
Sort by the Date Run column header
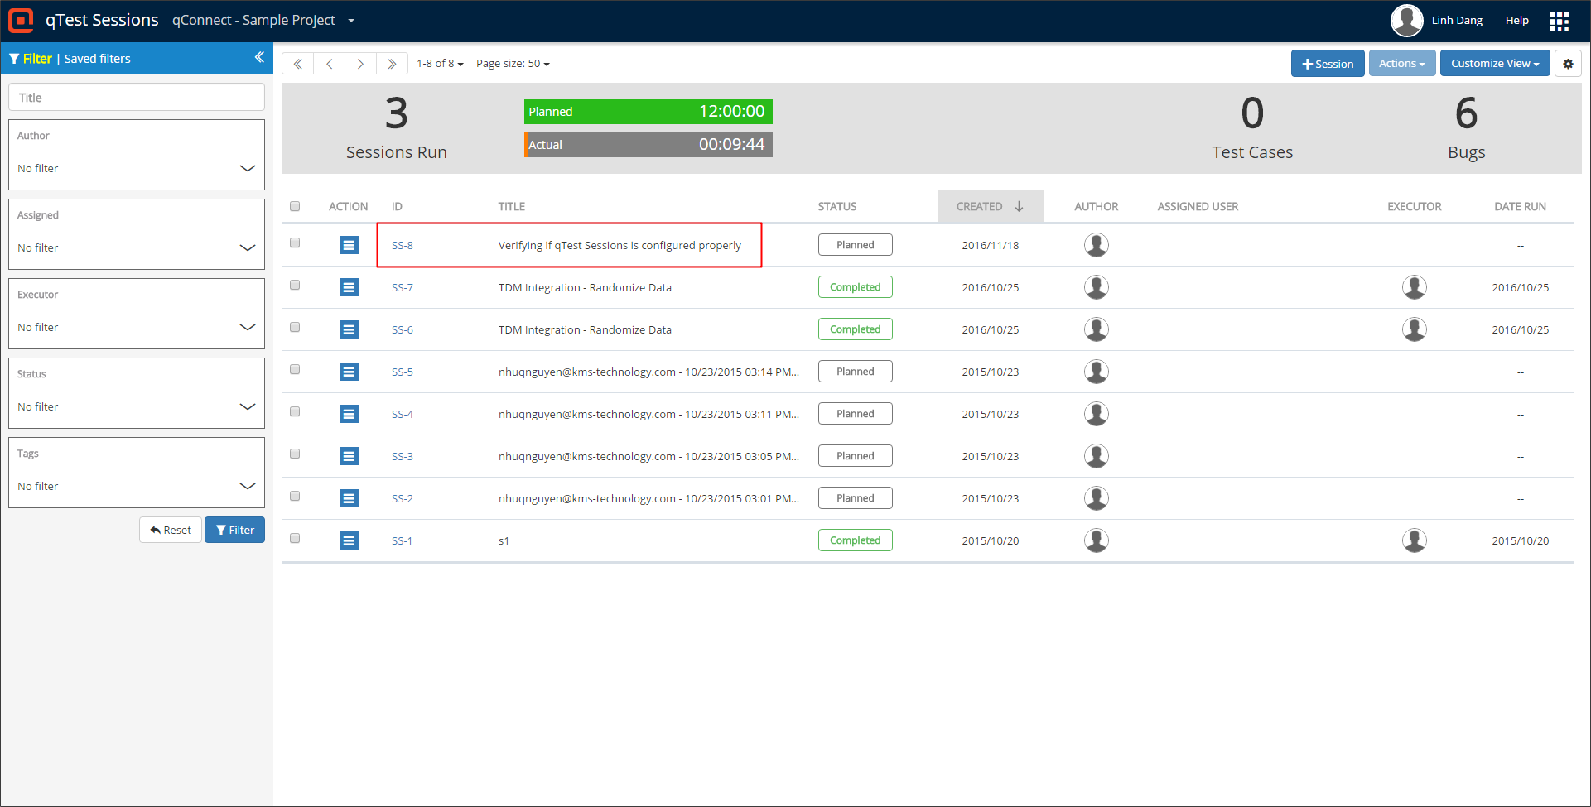(1520, 206)
